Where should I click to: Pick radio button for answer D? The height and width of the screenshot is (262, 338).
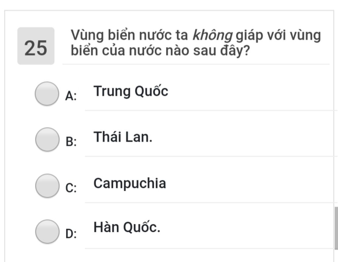[47, 231]
